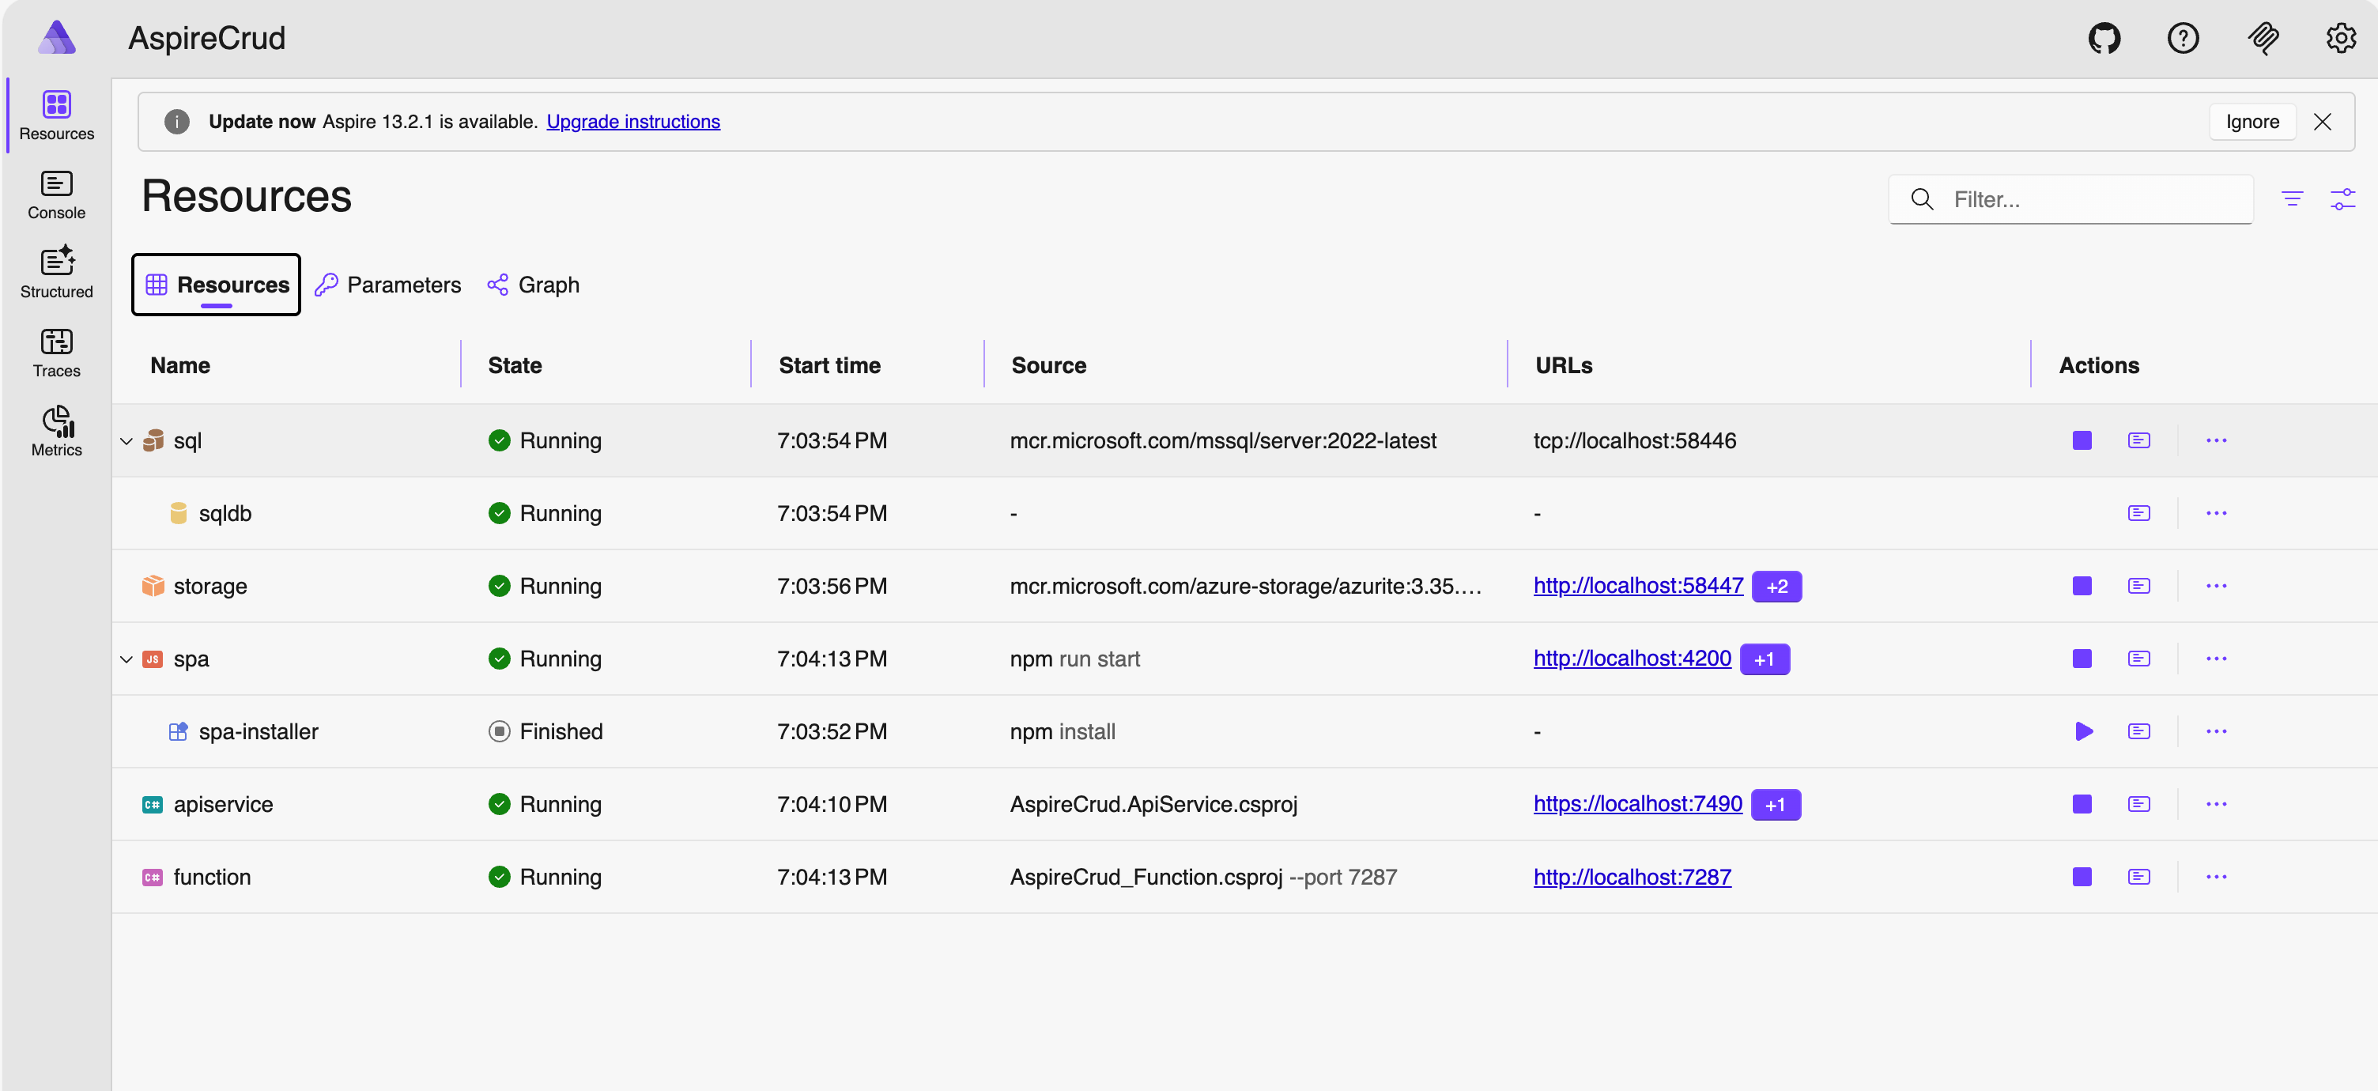Screen dimensions: 2378x1091
Task: Expand the +2 URLs badge for storage
Action: click(1776, 586)
